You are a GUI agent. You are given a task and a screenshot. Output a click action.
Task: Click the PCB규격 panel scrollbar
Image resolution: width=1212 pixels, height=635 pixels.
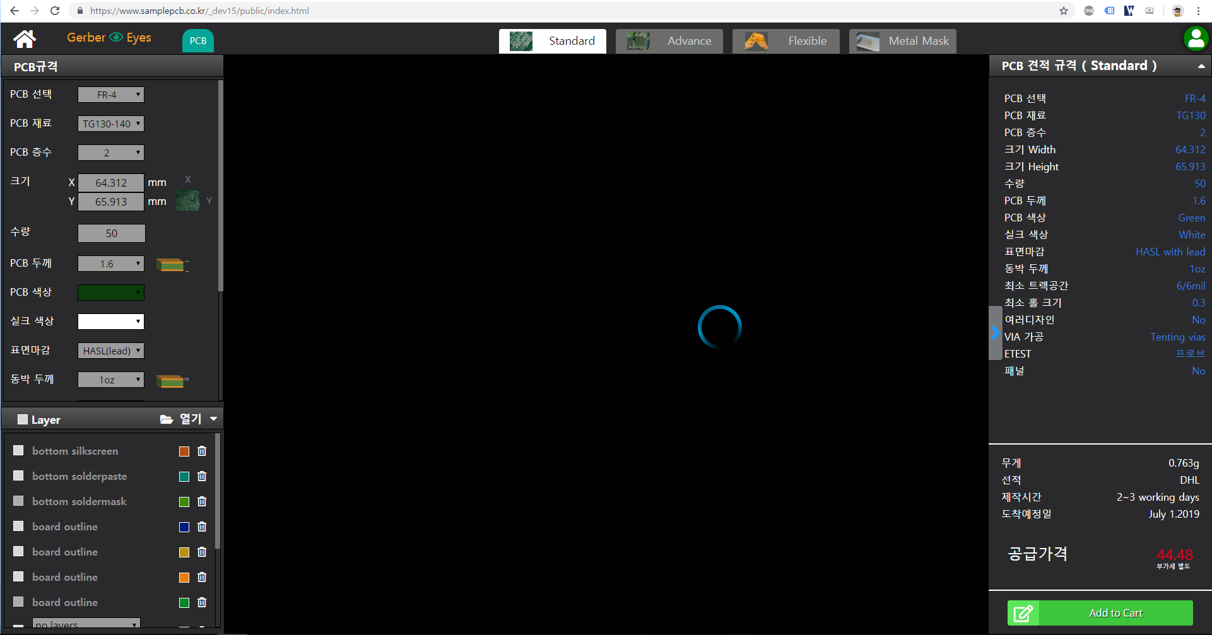click(220, 186)
